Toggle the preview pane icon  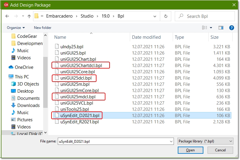[x=221, y=28]
